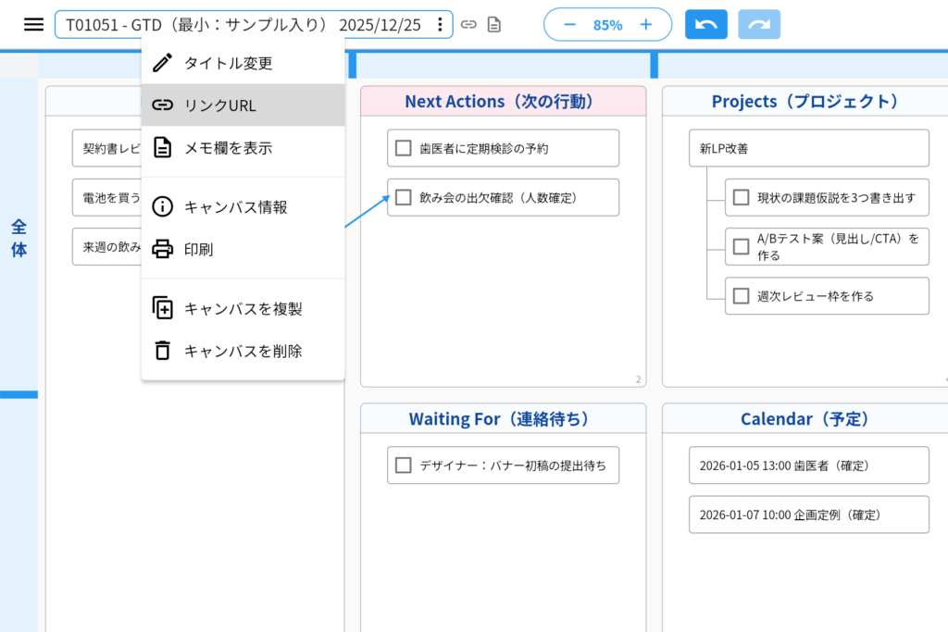
Task: Zoom out with the minus button
Action: tap(568, 25)
